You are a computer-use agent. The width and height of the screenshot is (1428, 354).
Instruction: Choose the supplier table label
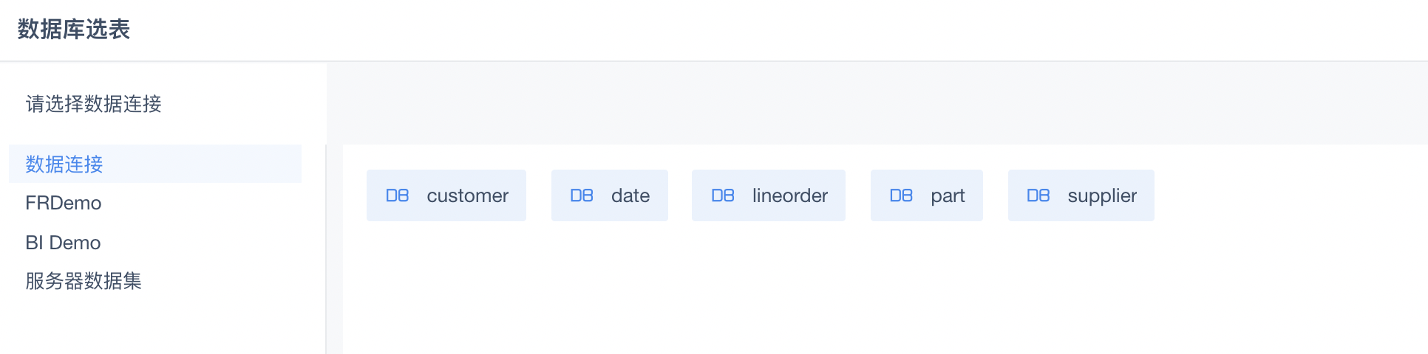point(1102,196)
